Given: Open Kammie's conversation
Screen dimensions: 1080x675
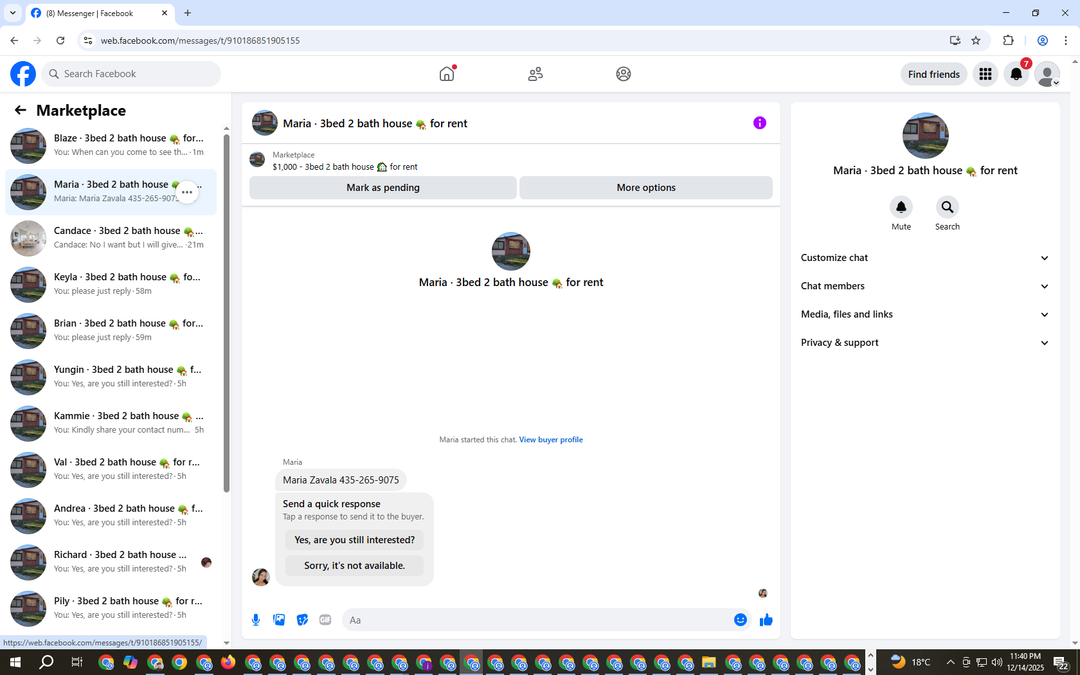Looking at the screenshot, I should click(x=111, y=424).
